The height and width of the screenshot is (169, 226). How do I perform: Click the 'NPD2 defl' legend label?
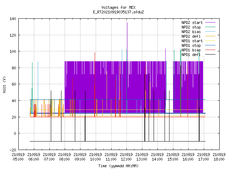[x=191, y=36]
